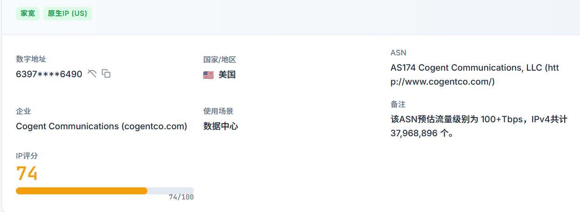Viewport: 580px width, 212px height.
Task: Click the 数据中心 usage scenario value
Action: point(220,126)
